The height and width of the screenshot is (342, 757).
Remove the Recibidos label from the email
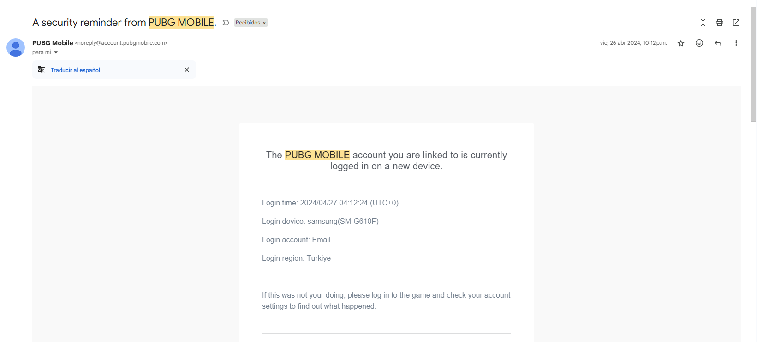pos(264,23)
